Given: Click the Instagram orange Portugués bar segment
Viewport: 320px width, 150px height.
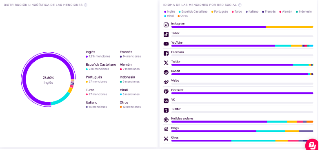Looking at the screenshot, I should [x=289, y=27].
